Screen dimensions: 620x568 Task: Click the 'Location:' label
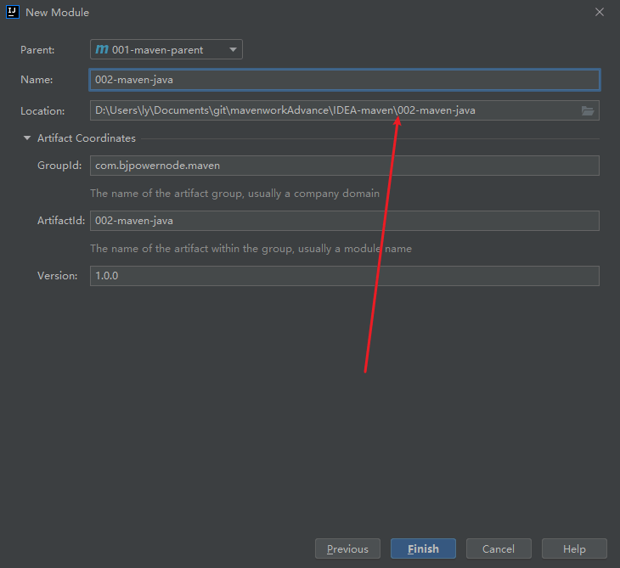tap(42, 111)
